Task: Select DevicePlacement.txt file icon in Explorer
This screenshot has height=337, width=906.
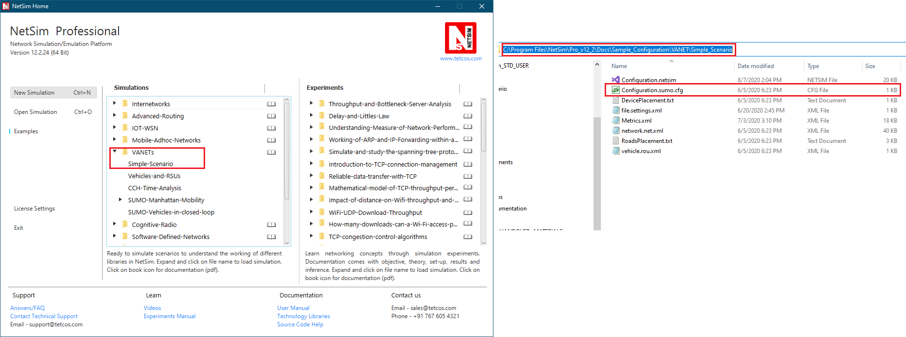Action: [615, 100]
